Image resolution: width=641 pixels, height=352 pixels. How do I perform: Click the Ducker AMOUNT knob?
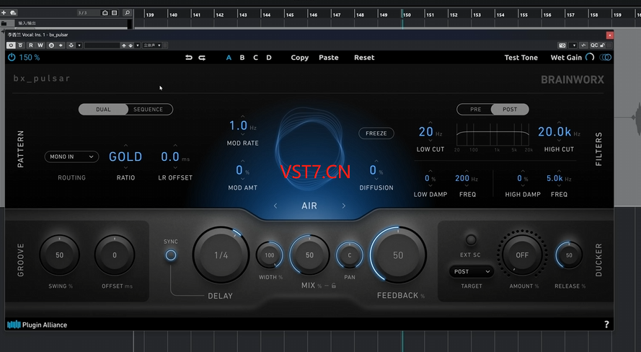522,255
